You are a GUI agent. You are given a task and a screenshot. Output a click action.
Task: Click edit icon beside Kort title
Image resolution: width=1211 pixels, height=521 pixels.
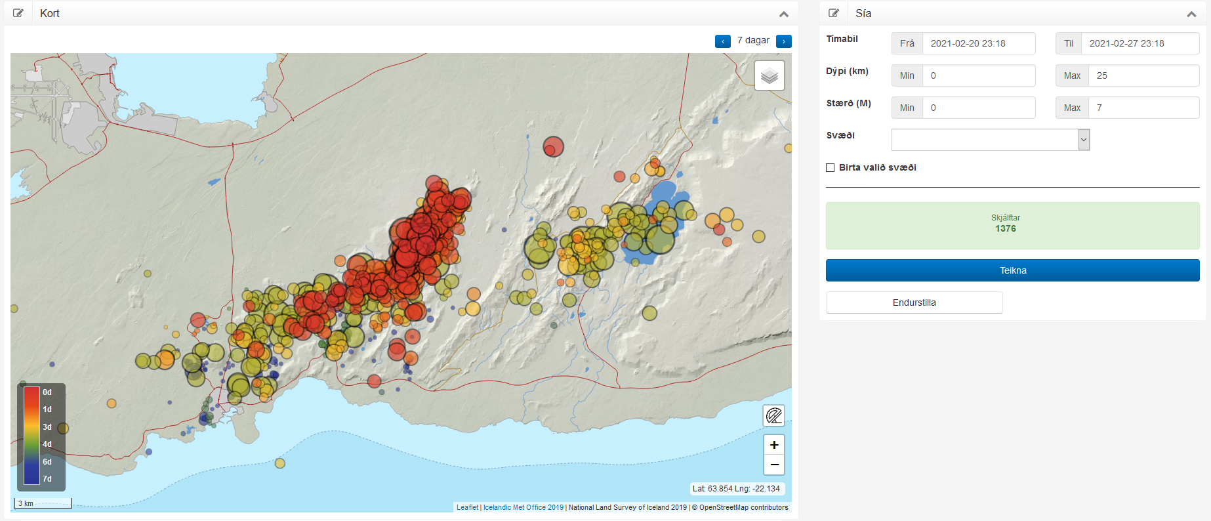pyautogui.click(x=18, y=13)
